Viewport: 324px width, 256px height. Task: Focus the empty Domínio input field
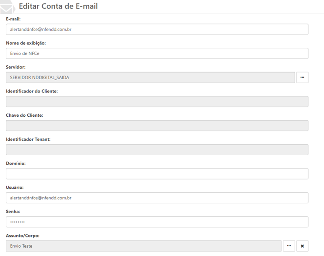point(157,174)
